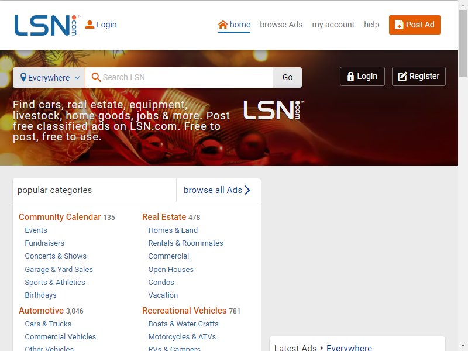Image resolution: width=468 pixels, height=351 pixels.
Task: Open the Open Houses subcategory
Action: [171, 269]
